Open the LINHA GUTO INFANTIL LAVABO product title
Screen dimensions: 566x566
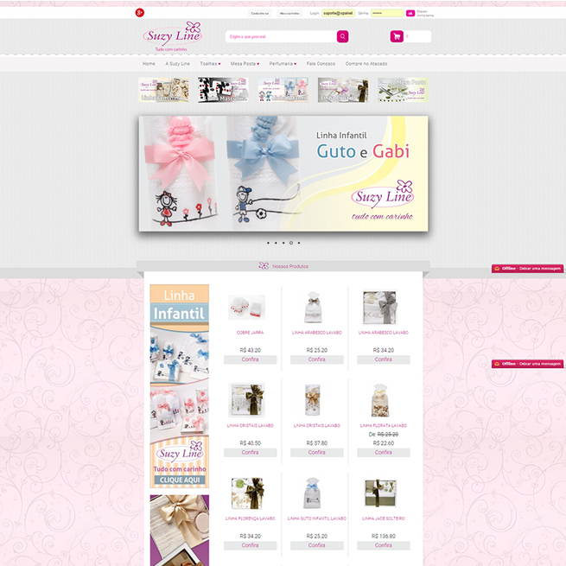[317, 518]
